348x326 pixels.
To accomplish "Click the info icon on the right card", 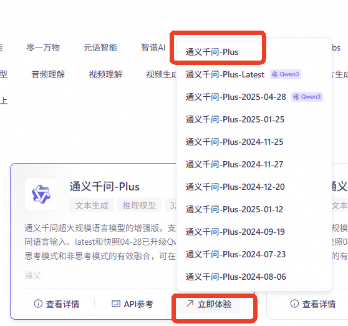I will coord(294,304).
